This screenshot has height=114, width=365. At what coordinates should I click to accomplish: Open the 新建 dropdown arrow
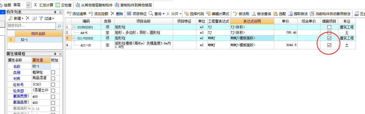[23, 19]
